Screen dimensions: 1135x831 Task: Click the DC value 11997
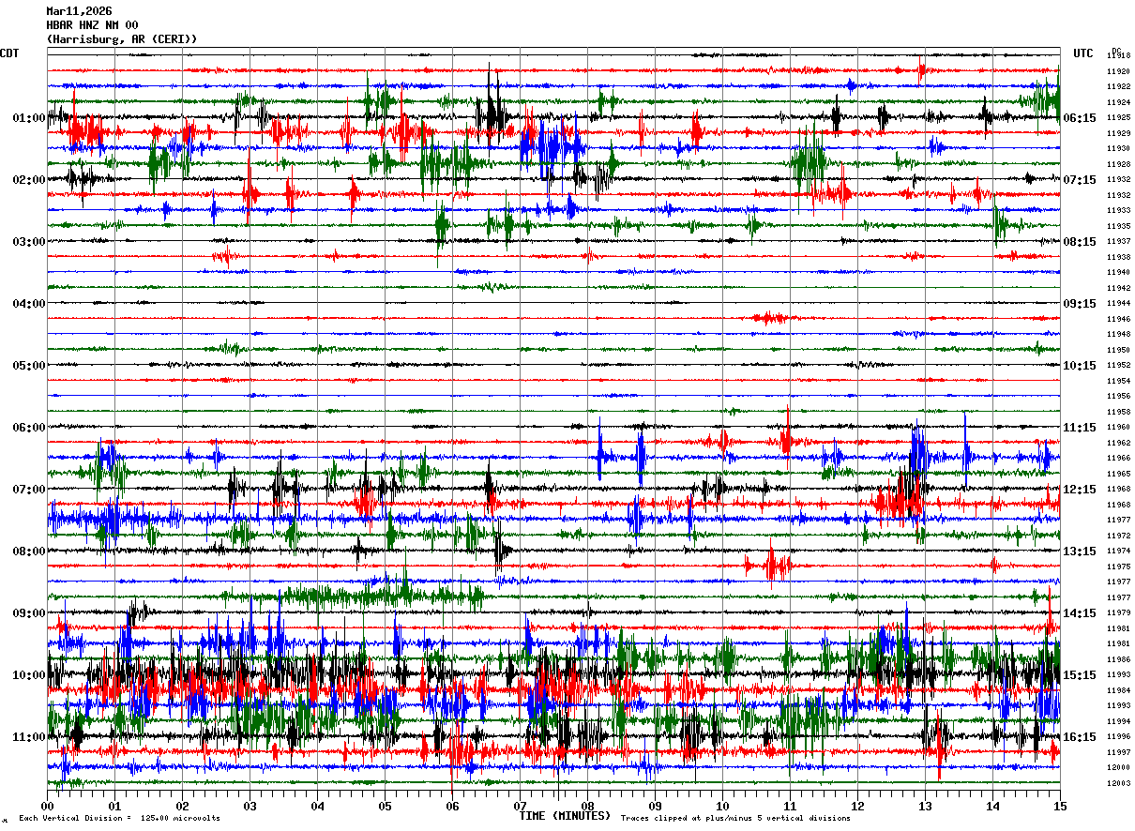pyautogui.click(x=1118, y=752)
